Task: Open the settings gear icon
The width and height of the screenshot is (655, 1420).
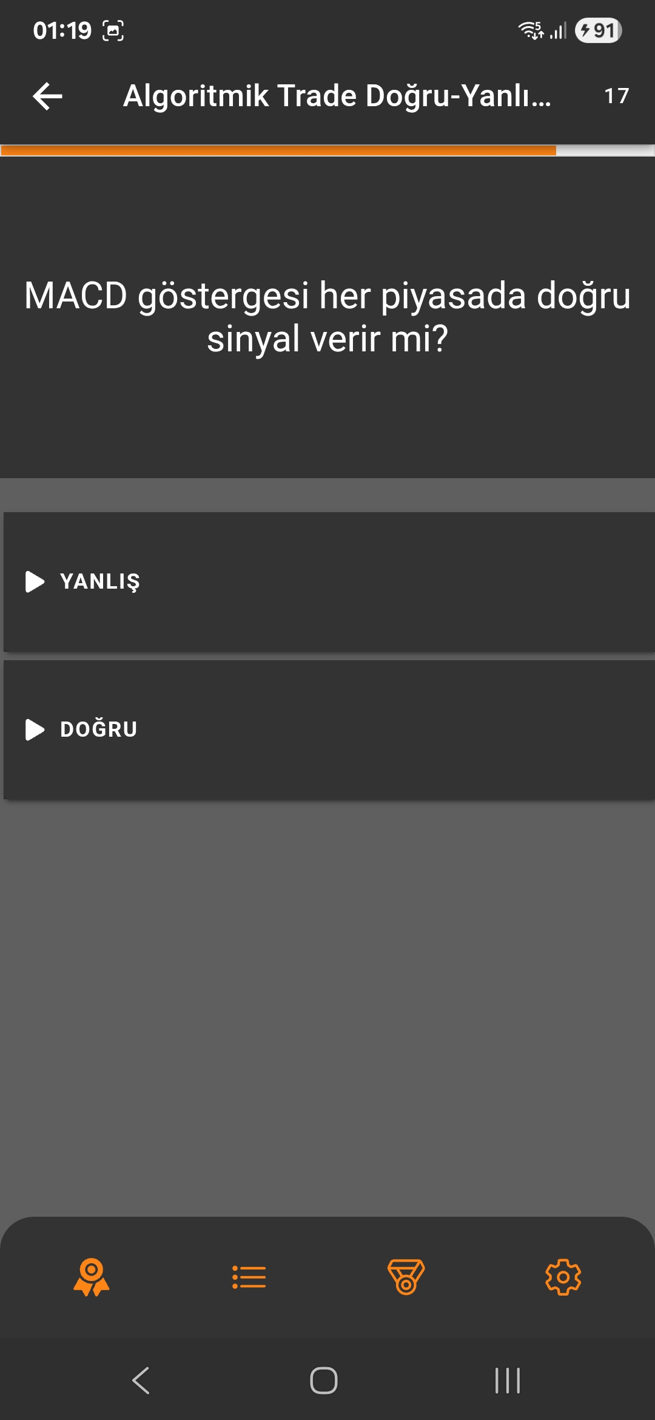Action: (x=563, y=1277)
